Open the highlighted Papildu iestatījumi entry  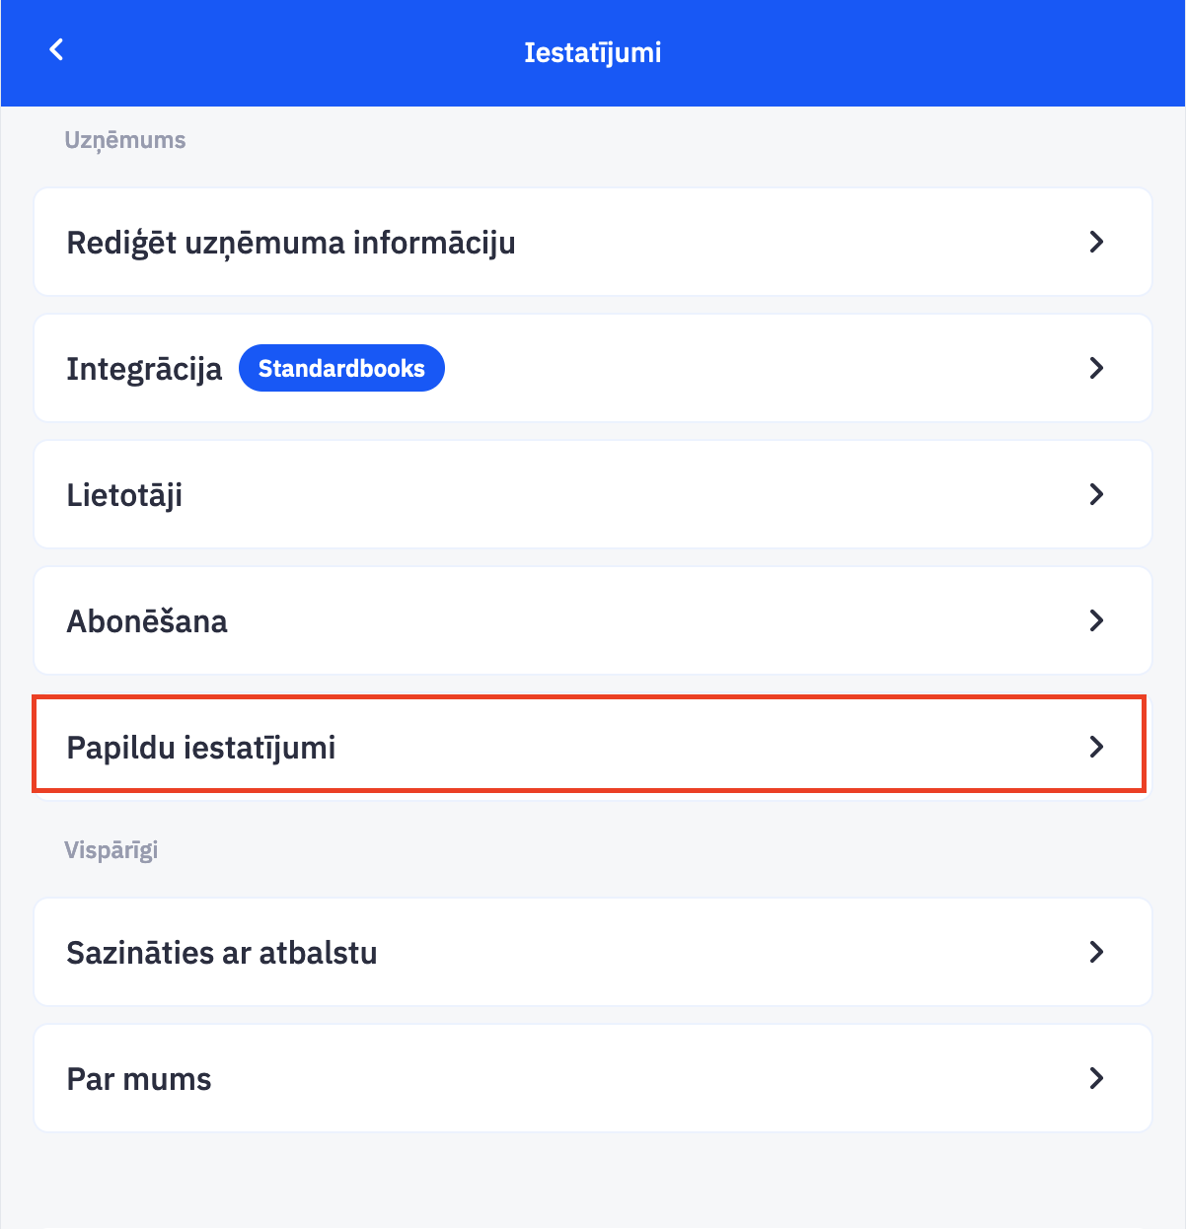(201, 748)
